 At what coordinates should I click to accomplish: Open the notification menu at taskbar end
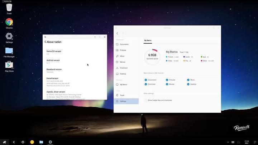click(255, 142)
